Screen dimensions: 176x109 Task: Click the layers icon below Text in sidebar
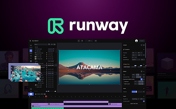31,61
